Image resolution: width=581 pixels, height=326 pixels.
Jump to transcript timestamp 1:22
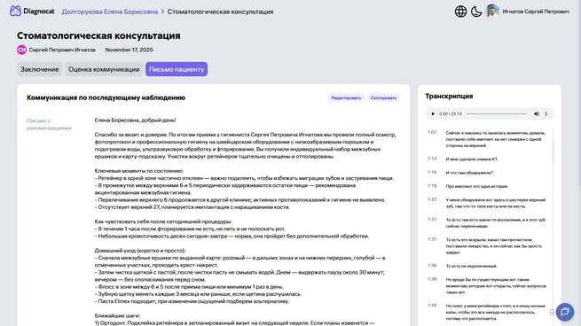432,199
